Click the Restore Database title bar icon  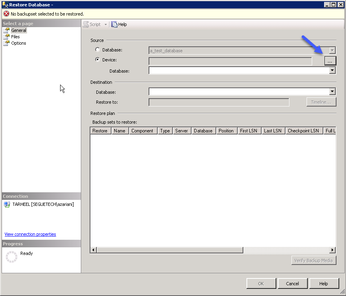coord(5,4)
